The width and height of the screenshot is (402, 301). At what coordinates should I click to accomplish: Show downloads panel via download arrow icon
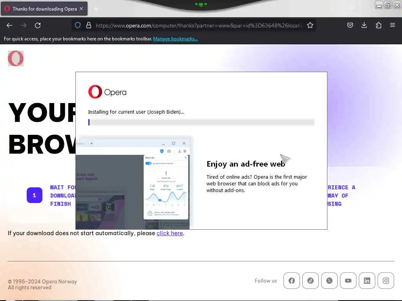pos(364,25)
